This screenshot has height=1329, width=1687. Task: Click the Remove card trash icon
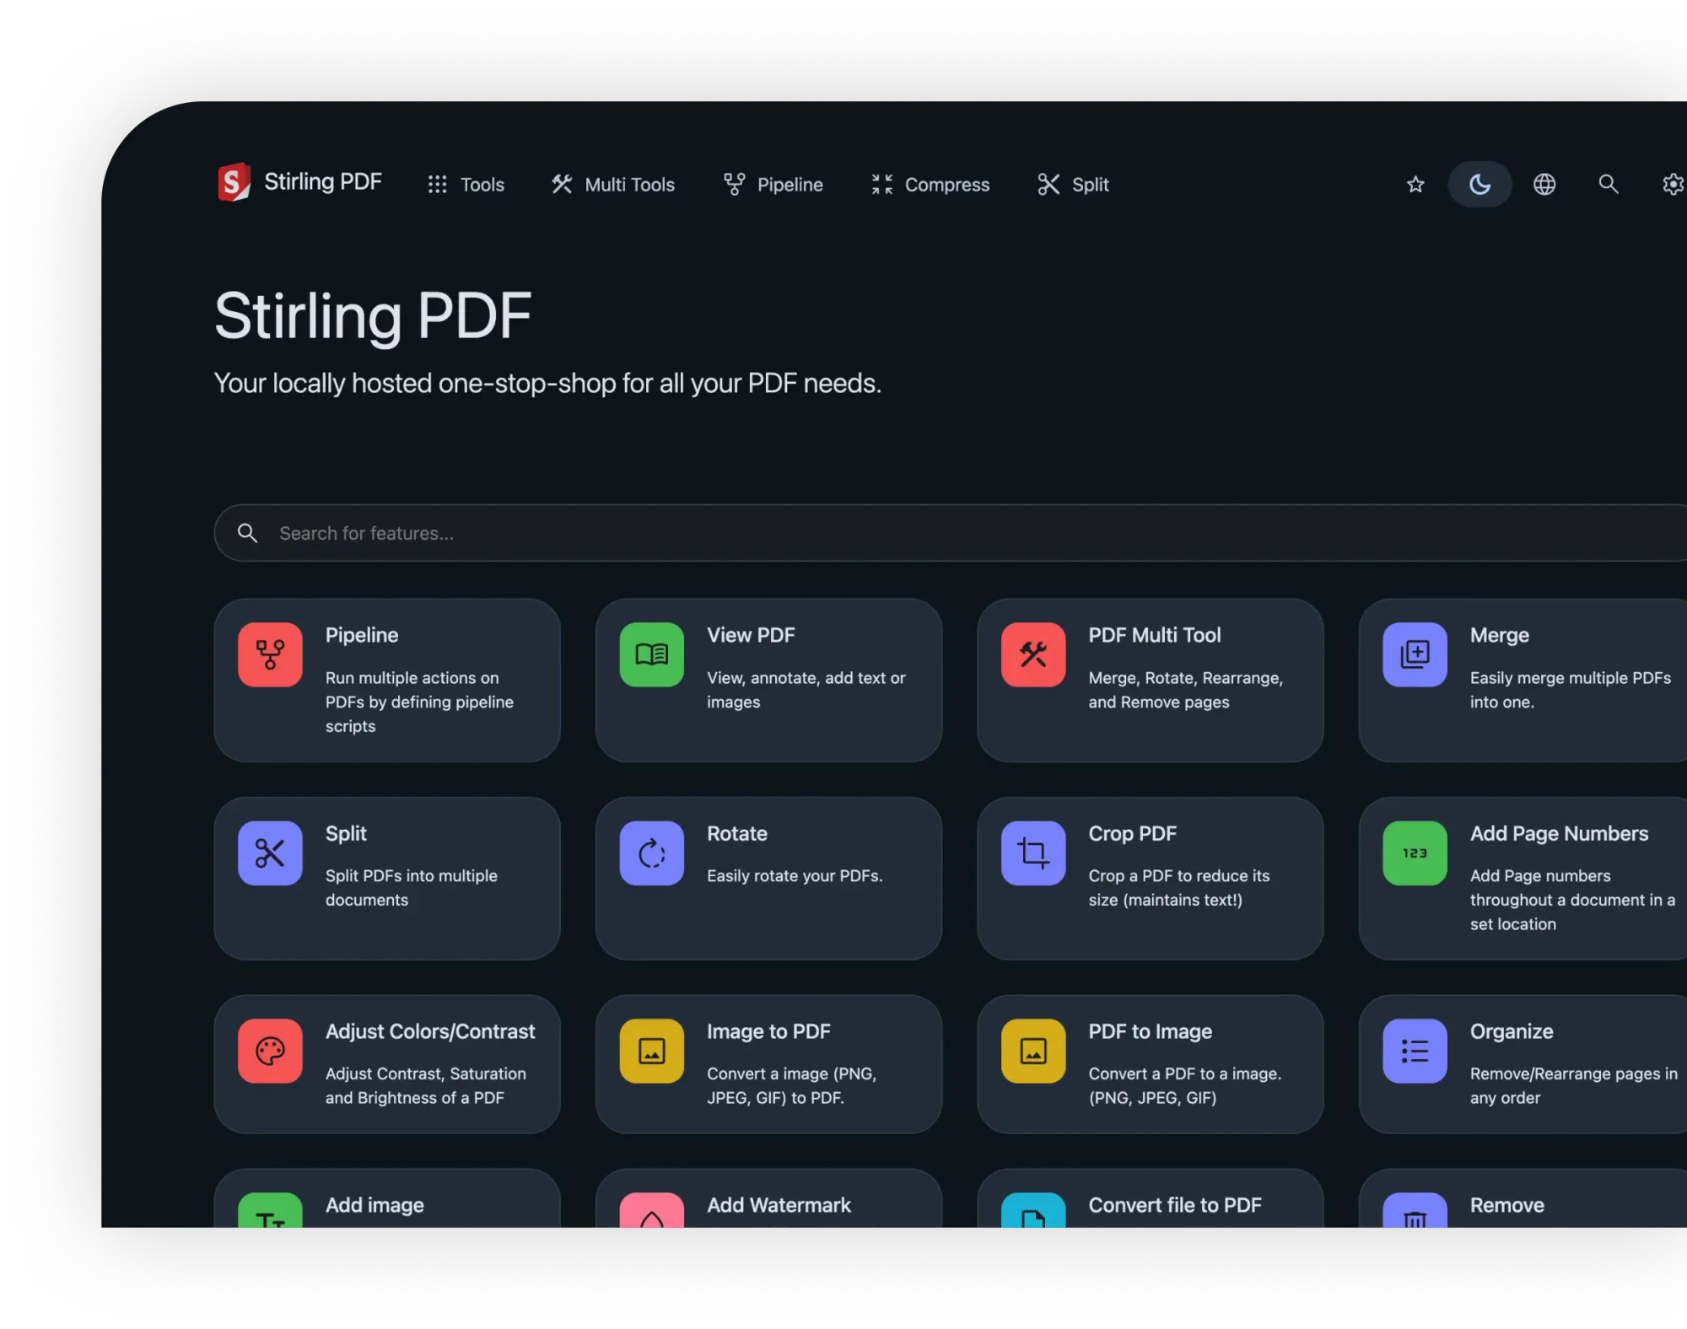tap(1415, 1210)
